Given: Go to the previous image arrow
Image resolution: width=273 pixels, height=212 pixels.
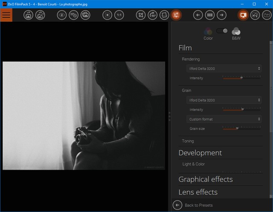Looking at the screenshot, I should point(198,15).
